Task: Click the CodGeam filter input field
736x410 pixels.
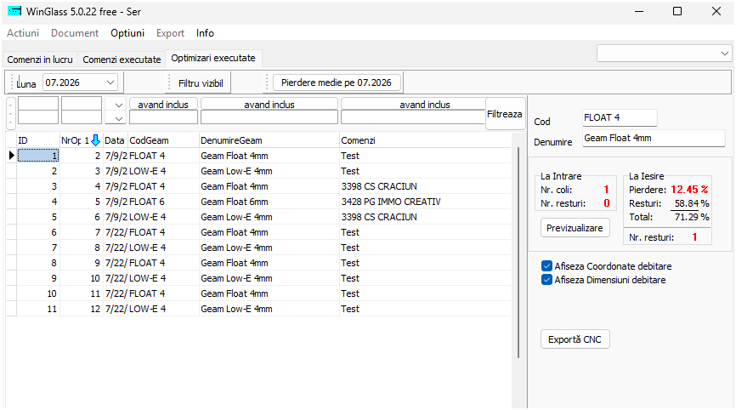Action: (x=163, y=117)
